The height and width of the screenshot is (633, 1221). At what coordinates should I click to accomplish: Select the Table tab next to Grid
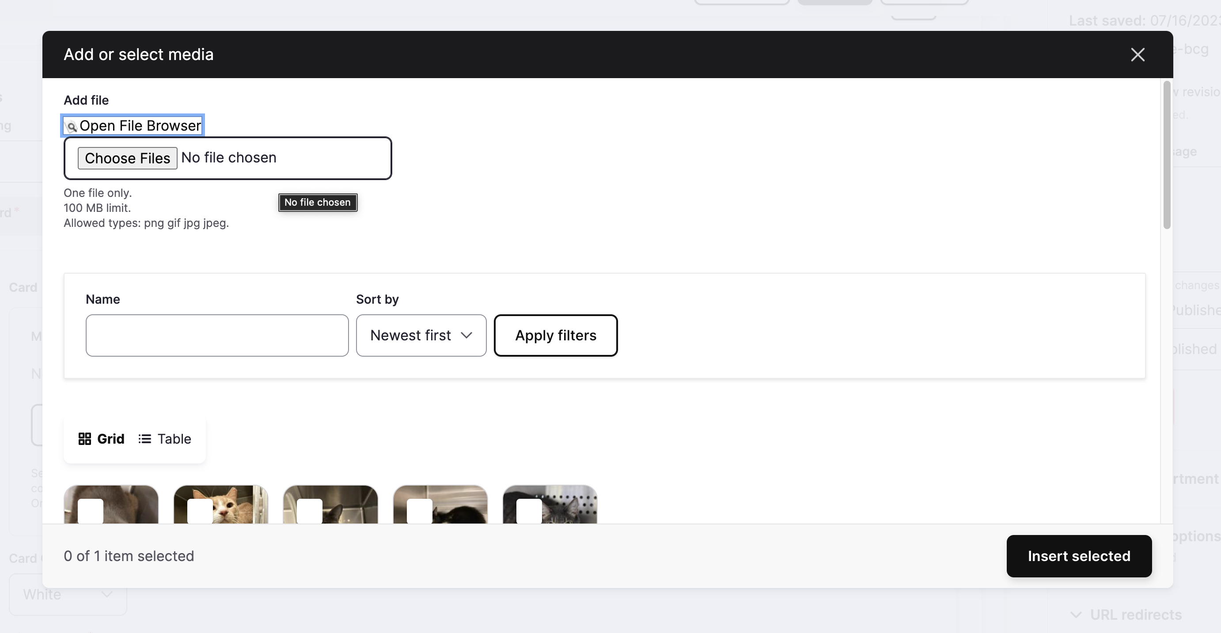click(x=174, y=439)
